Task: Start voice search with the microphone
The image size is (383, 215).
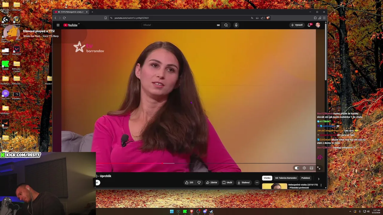Action: [x=236, y=25]
